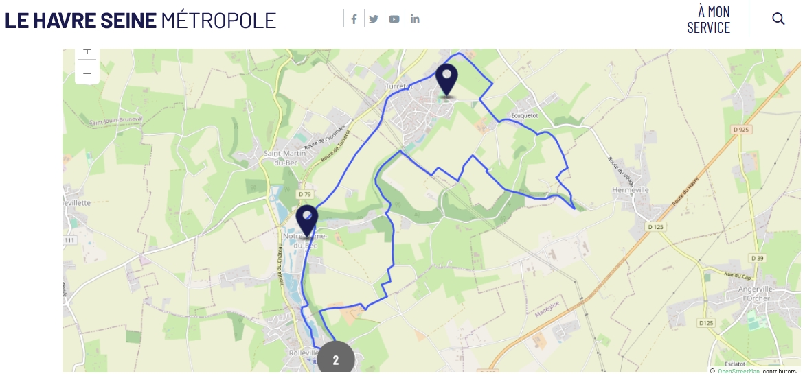
Task: Zoom out the map with minus button
Action: point(87,73)
